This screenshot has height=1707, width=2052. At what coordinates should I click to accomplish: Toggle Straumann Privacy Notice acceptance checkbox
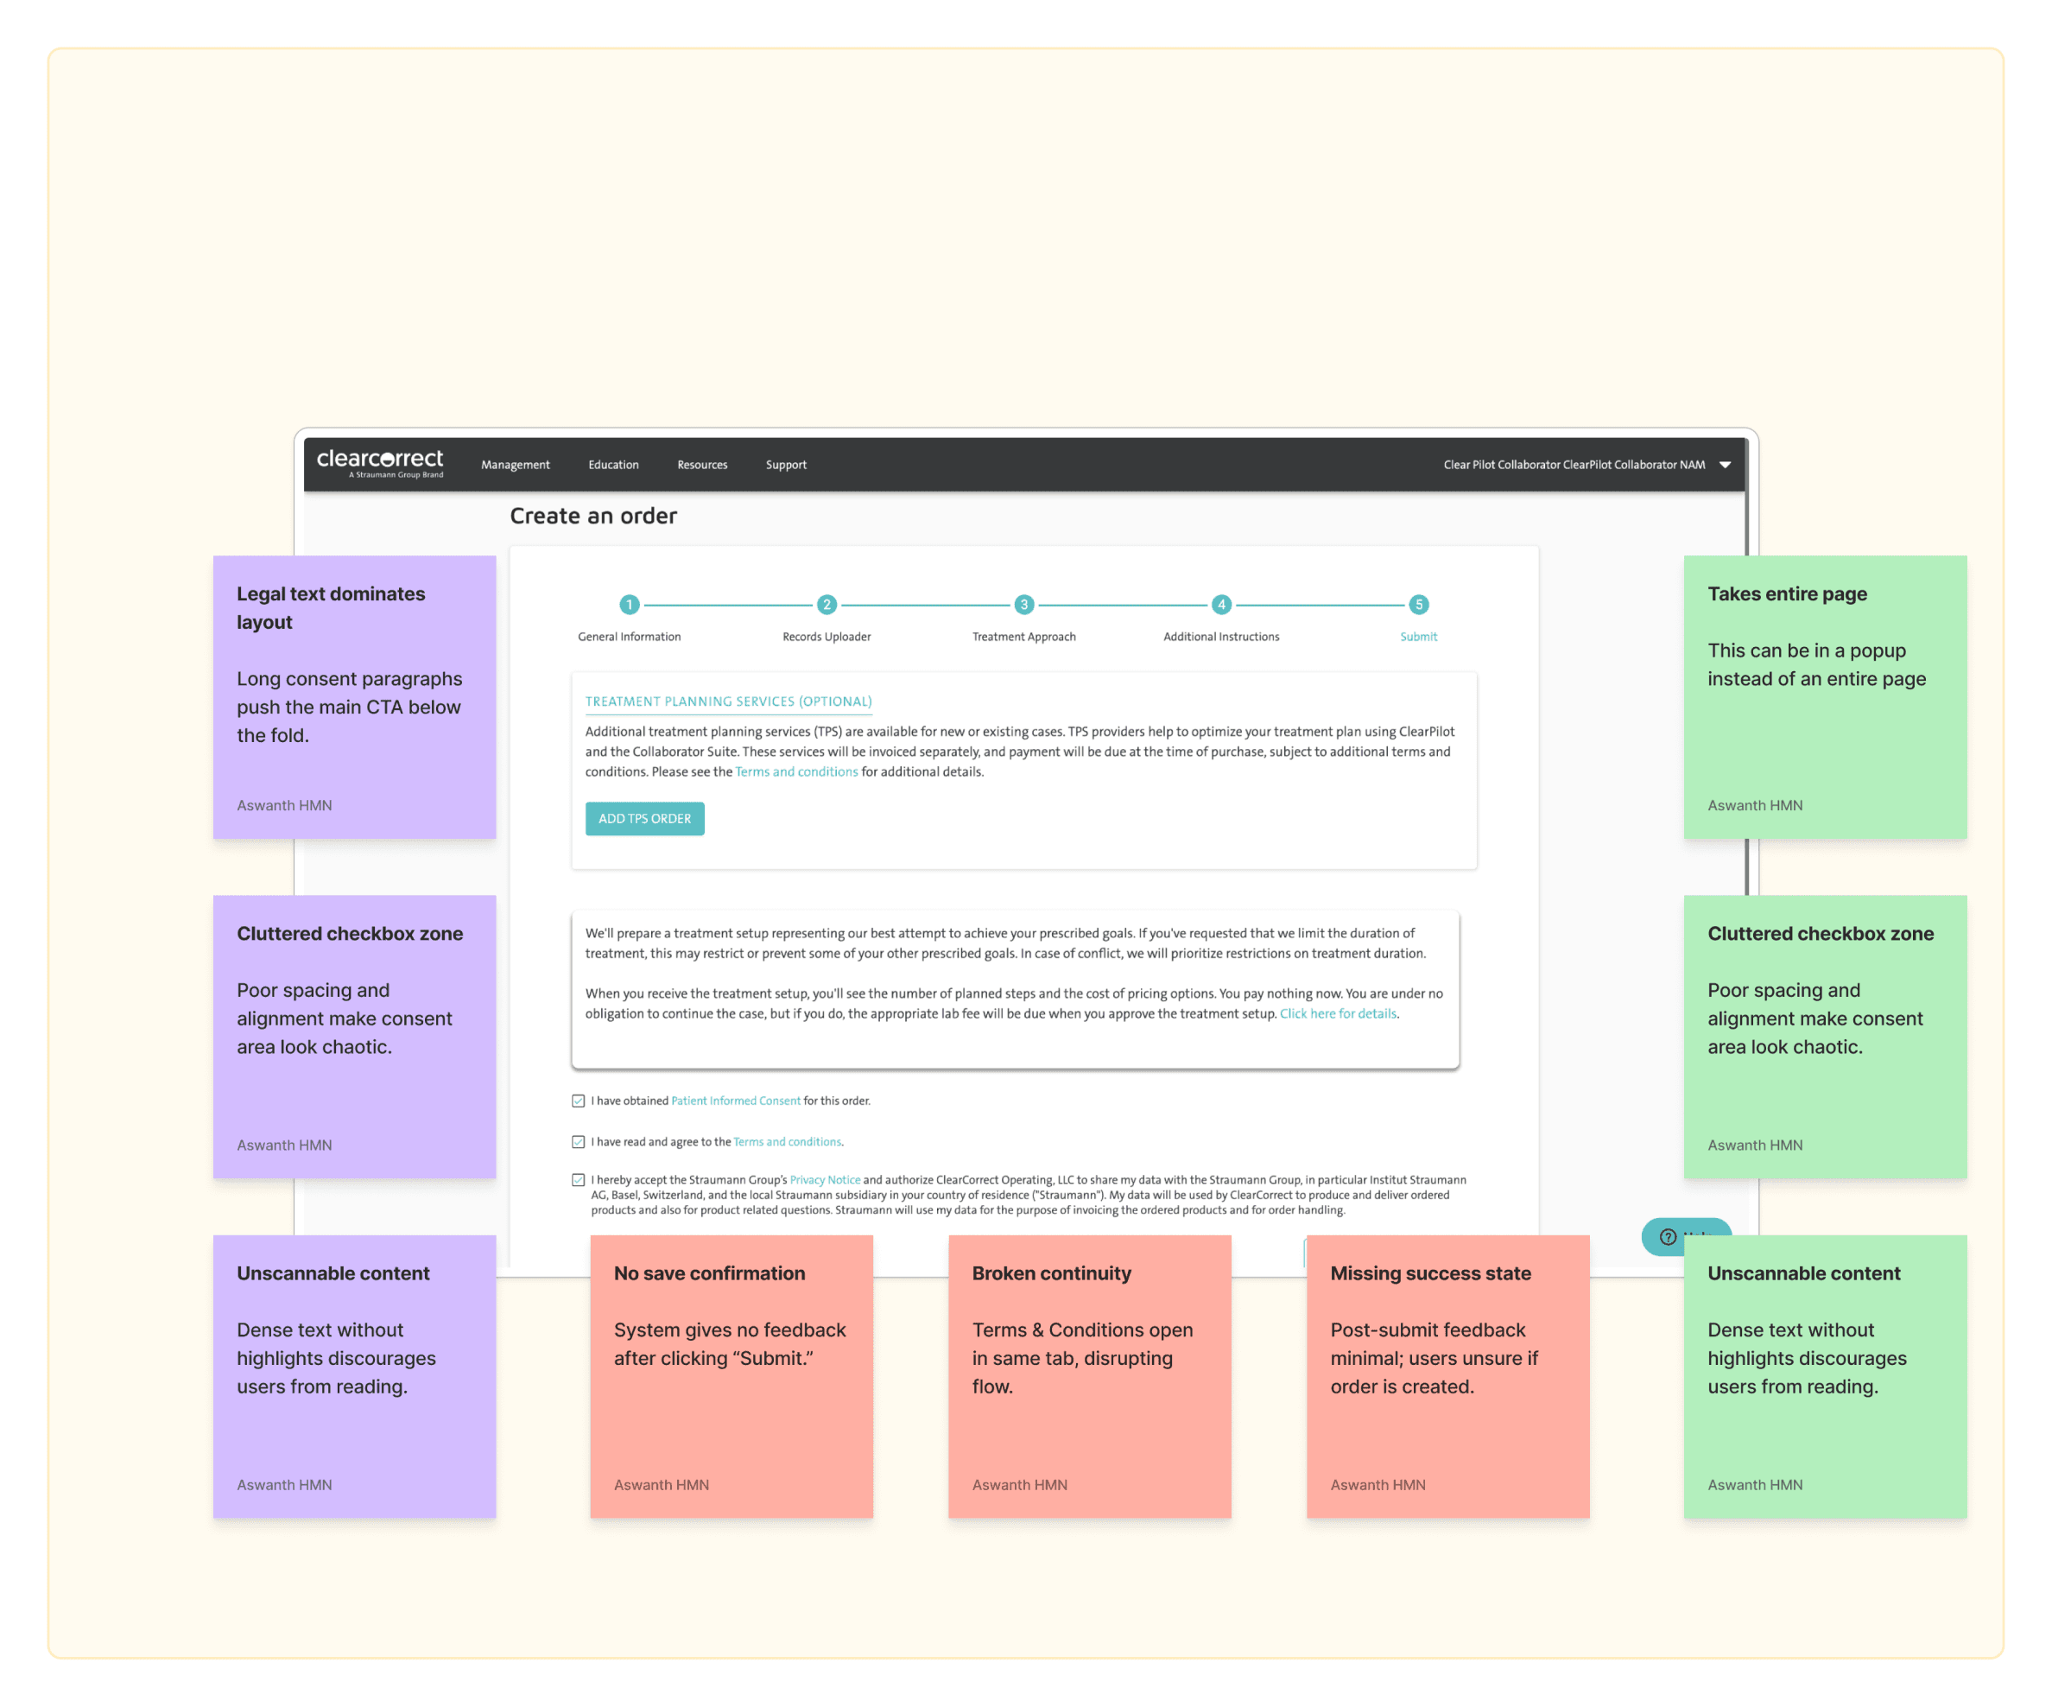coord(579,1180)
